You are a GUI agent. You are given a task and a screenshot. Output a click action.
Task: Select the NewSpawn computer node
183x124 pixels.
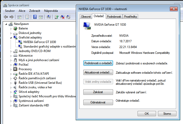click(21, 24)
